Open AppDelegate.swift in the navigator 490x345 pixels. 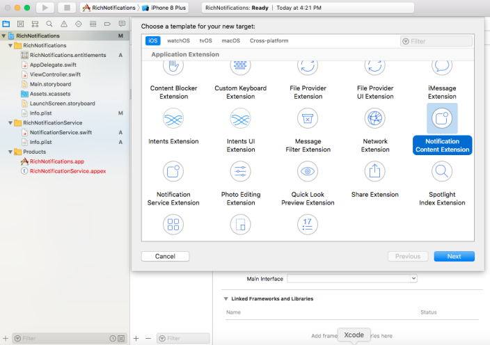click(x=53, y=65)
